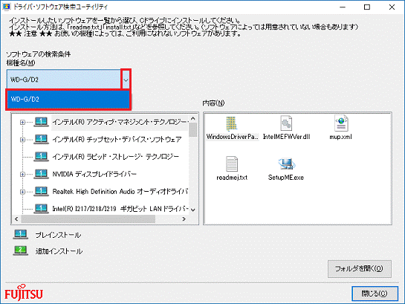Expand the NVIDIA ディスプレイドライバー tree node
This screenshot has height=304, width=405.
(22, 175)
